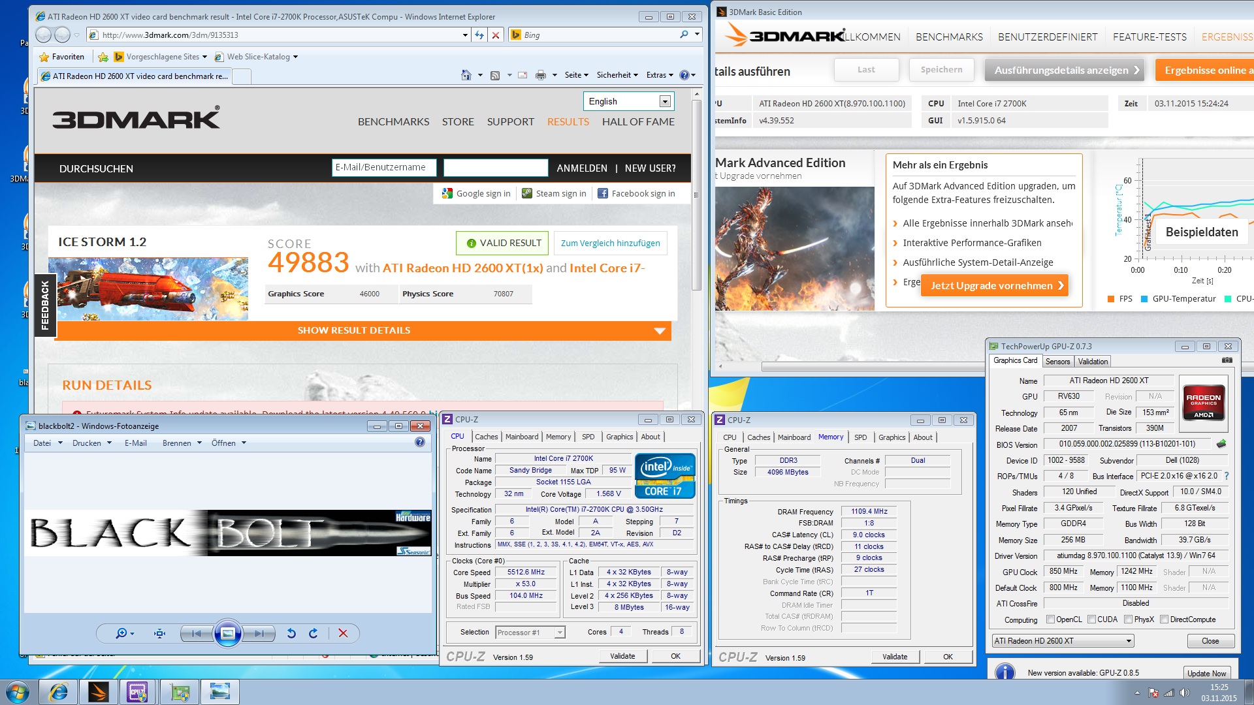Rotate image counterclockwise in photo viewer

291,633
